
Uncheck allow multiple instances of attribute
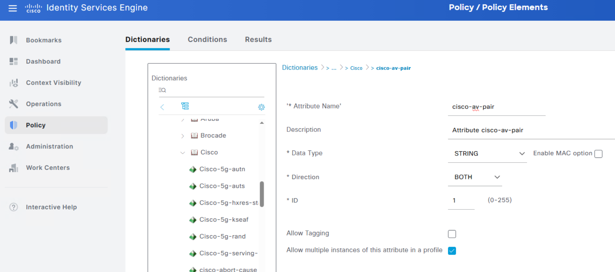pyautogui.click(x=452, y=250)
